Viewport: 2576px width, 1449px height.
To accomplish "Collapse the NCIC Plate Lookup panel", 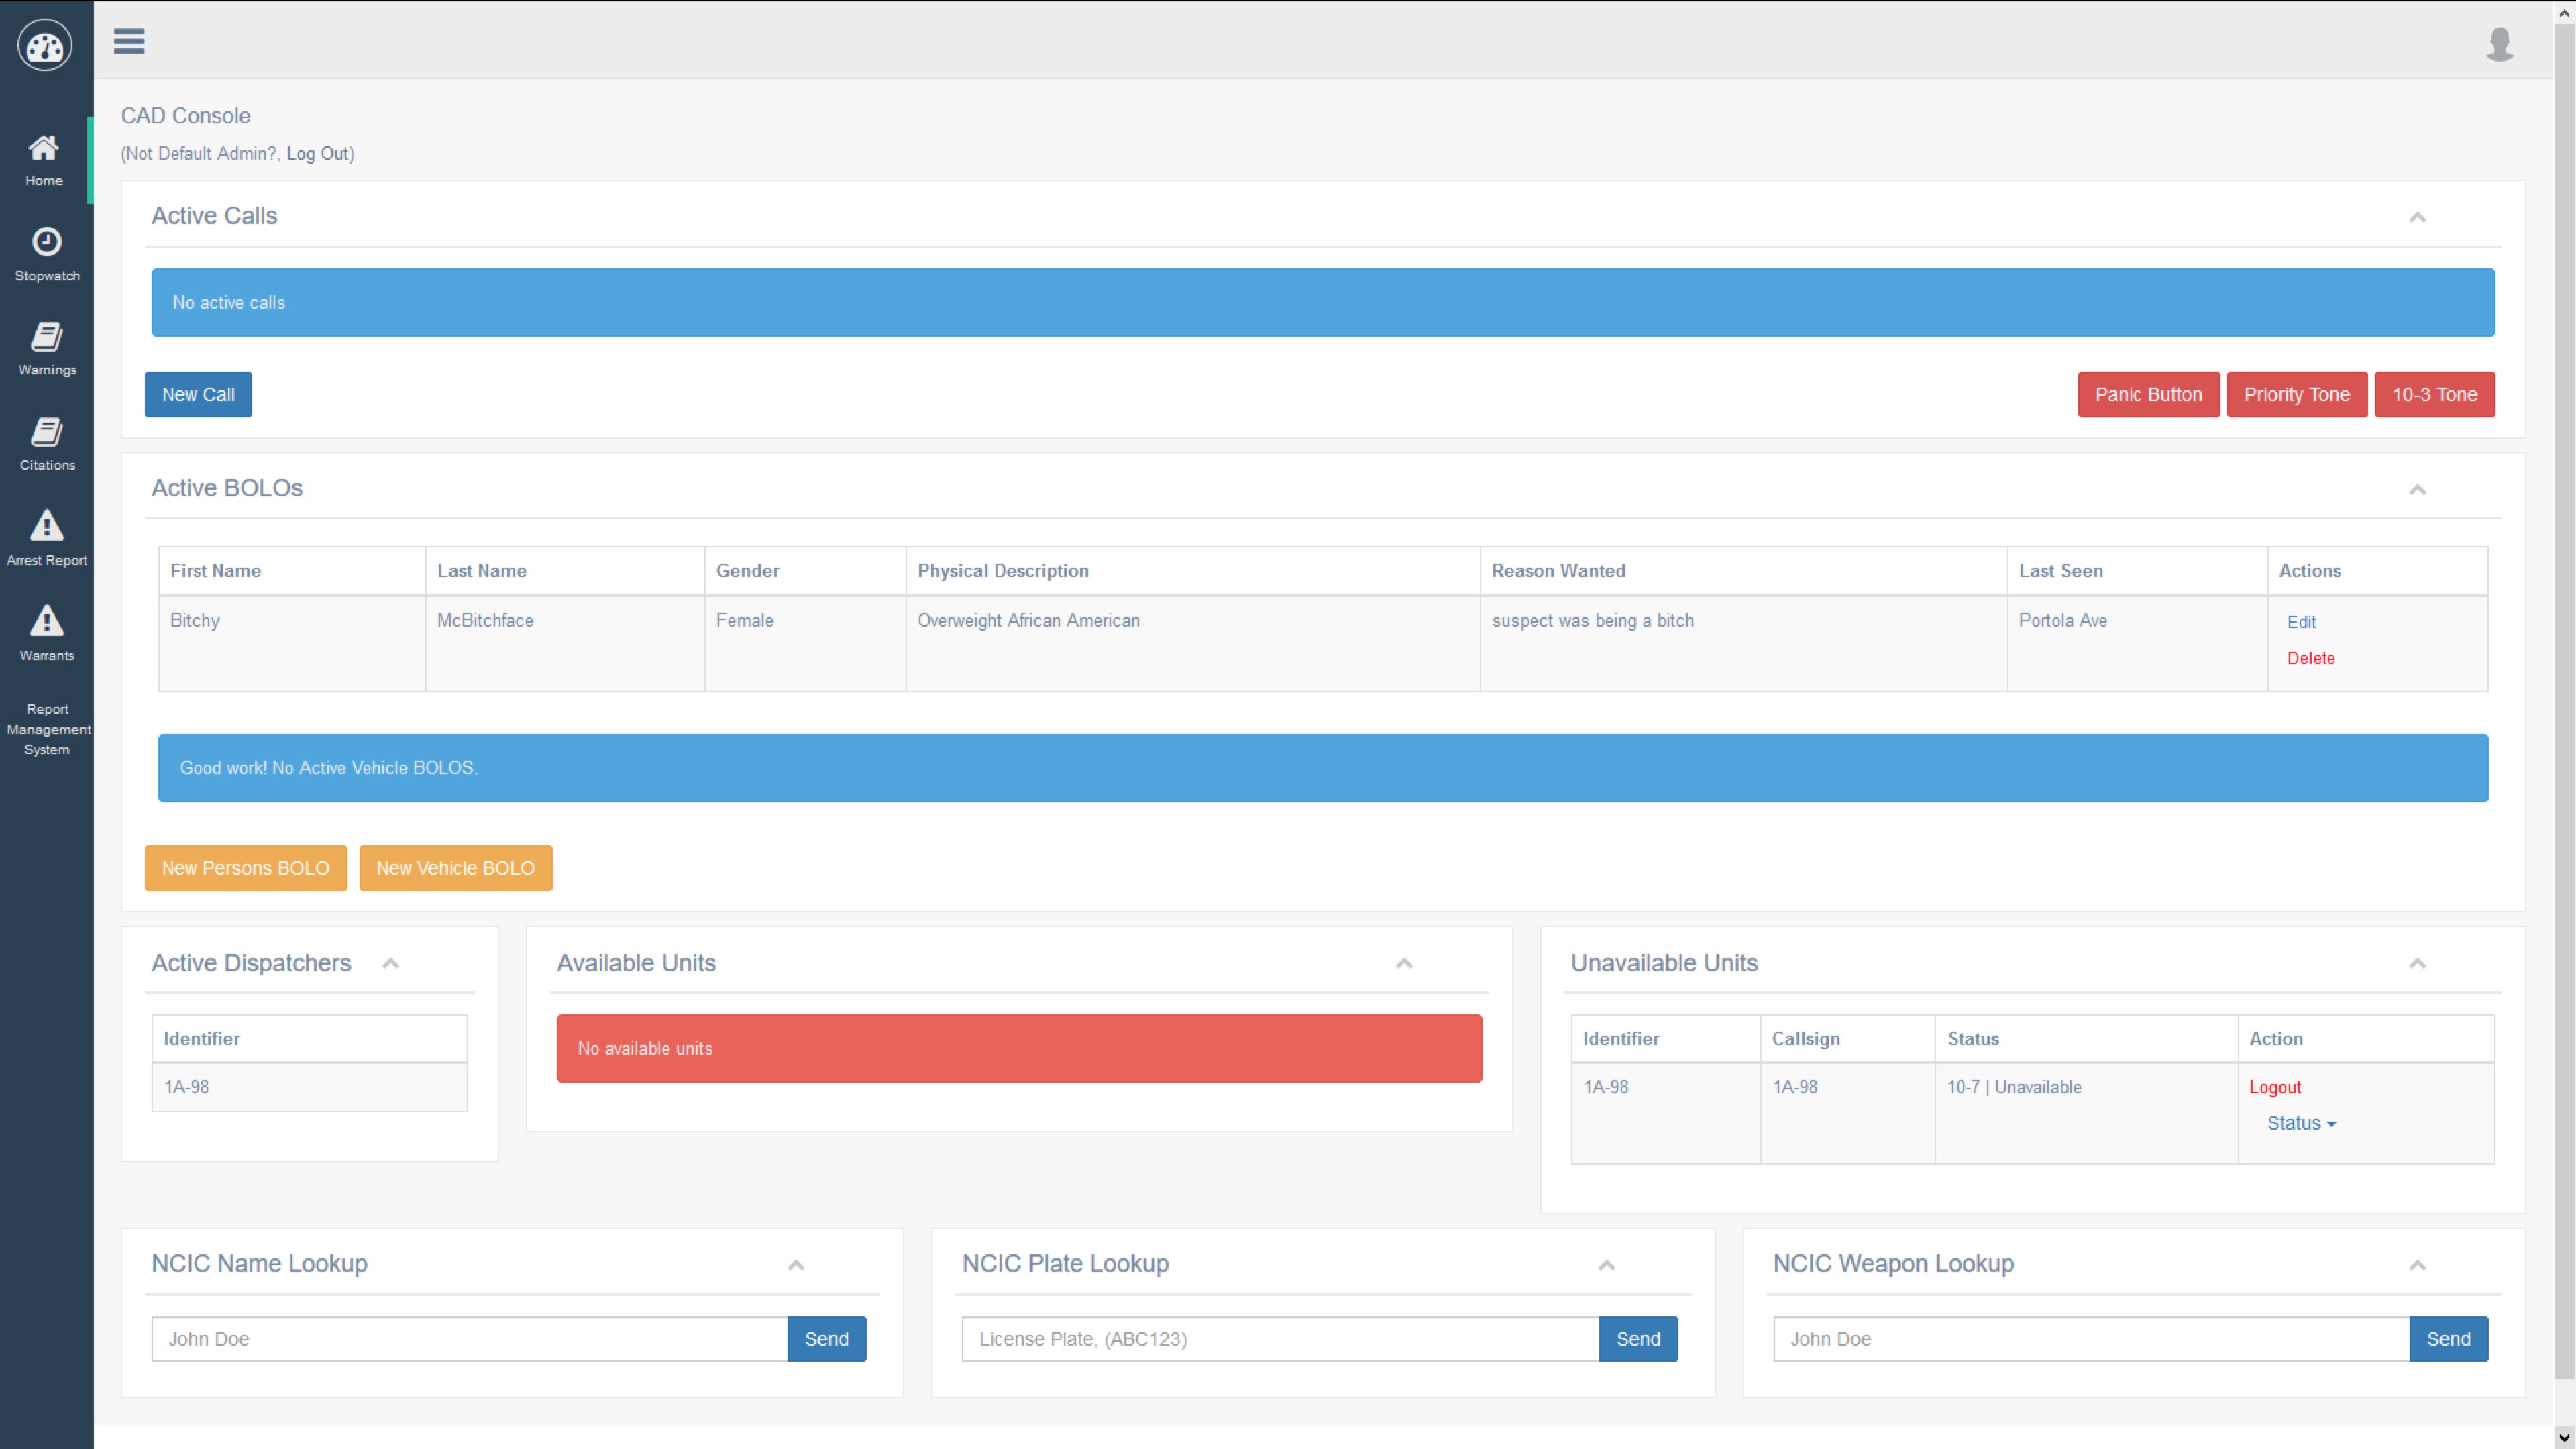I will [x=1606, y=1265].
